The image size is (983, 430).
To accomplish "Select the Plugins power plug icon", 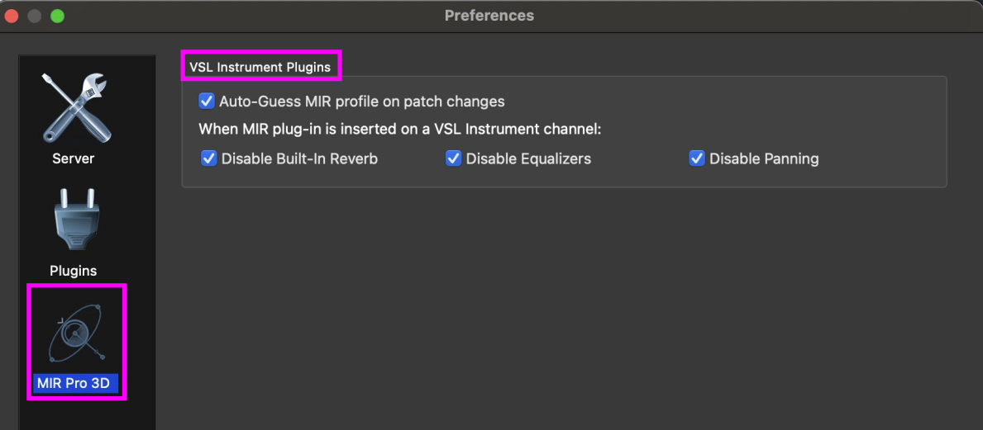I will 74,222.
